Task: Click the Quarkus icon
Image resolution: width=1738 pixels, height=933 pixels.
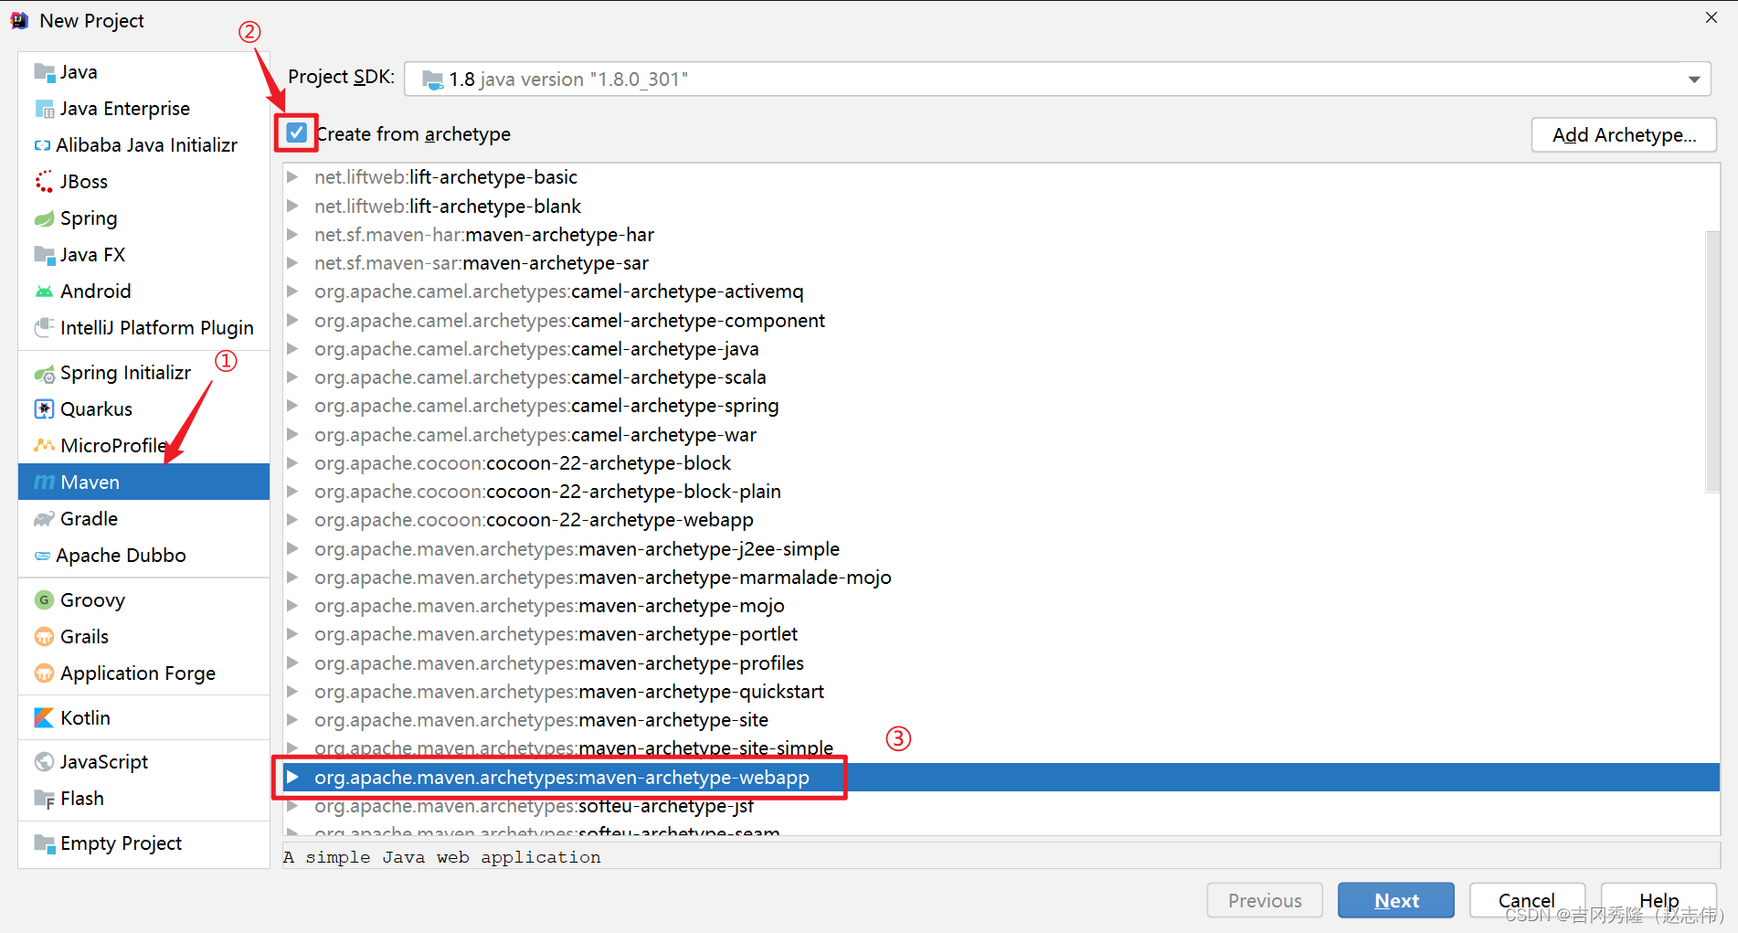Action: (x=44, y=409)
